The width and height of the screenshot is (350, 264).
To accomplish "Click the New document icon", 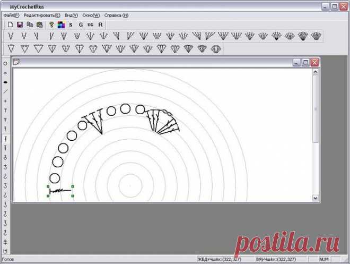I will click(x=10, y=24).
